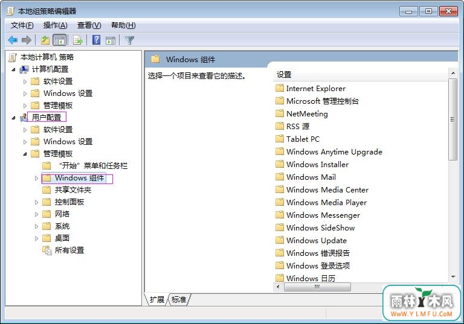Switch to the 标准 tab
464x324 pixels.
click(x=179, y=299)
